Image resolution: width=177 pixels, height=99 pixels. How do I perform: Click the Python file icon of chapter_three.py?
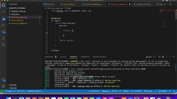(10, 11)
